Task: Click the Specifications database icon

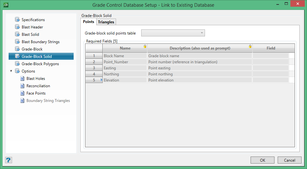Action: 17,20
